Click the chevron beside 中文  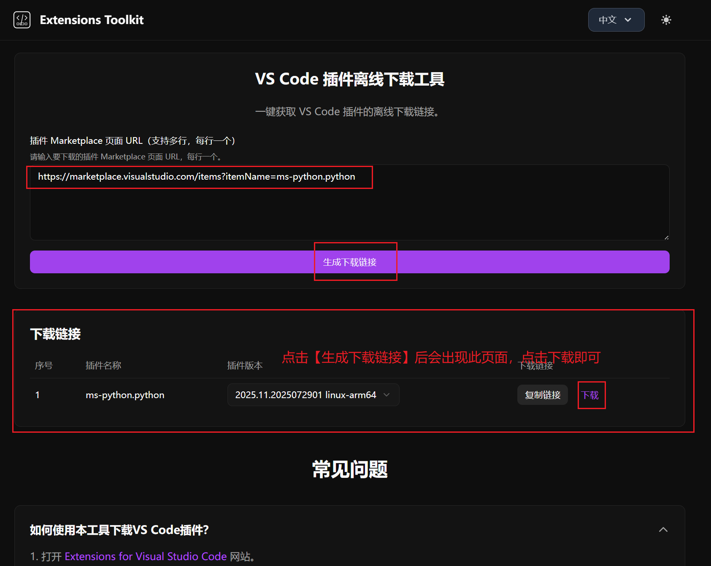(x=628, y=20)
